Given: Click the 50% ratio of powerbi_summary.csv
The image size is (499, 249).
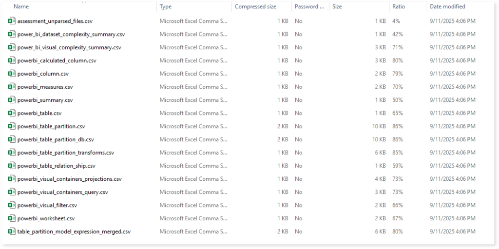Looking at the screenshot, I should (398, 100).
